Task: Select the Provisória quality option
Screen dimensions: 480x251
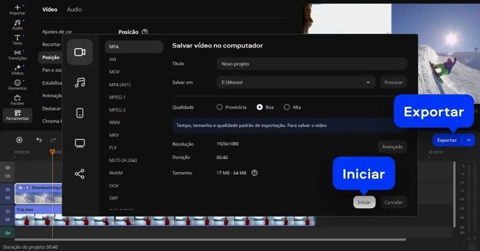Action: click(220, 107)
